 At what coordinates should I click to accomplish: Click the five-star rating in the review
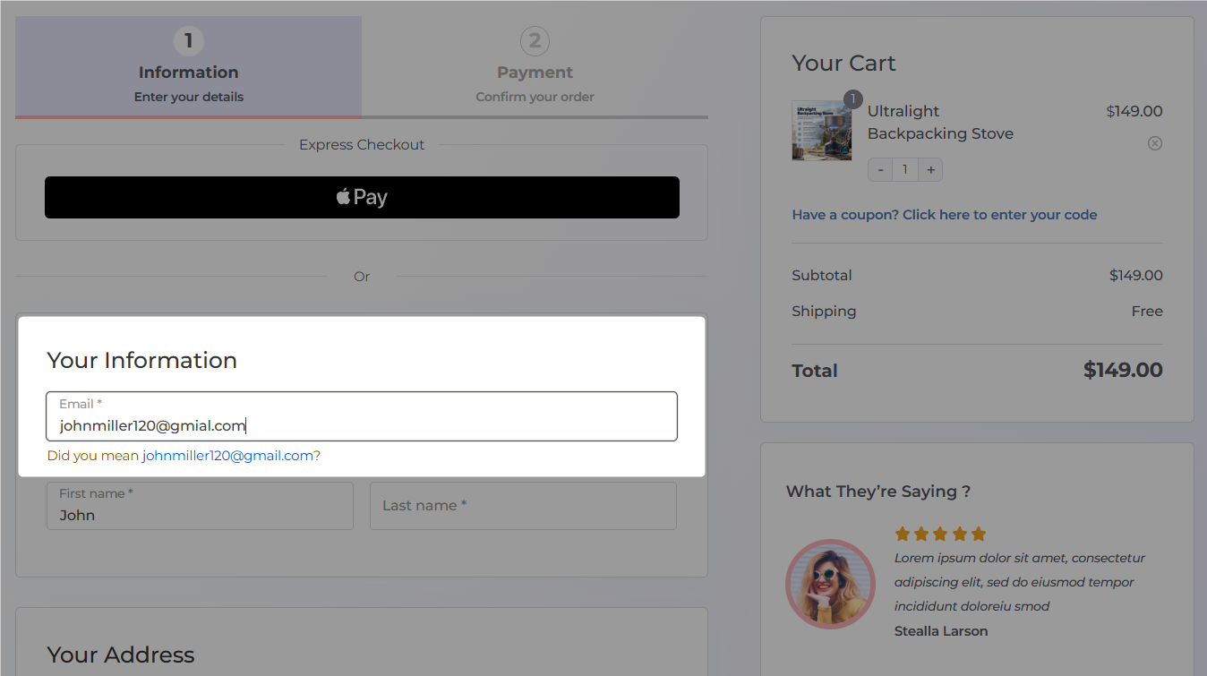[x=940, y=535]
